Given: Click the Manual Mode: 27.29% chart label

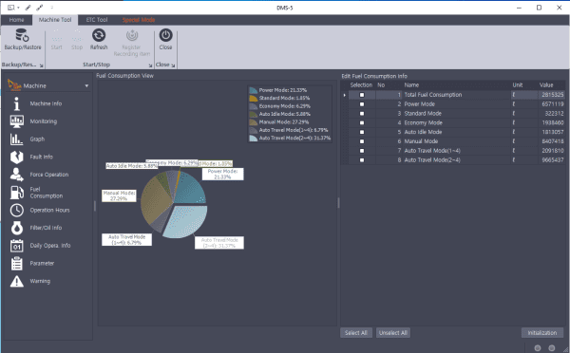Looking at the screenshot, I should click(119, 195).
